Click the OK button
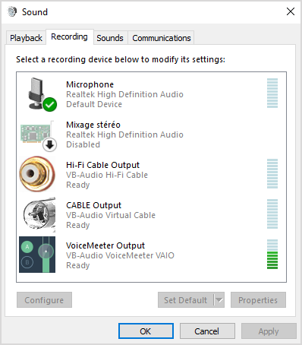Viewport: 302px width, 345px height. (146, 331)
